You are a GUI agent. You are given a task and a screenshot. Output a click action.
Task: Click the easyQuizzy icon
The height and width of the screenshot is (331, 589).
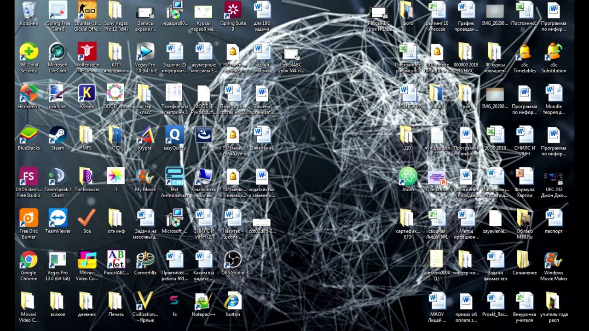click(x=174, y=138)
